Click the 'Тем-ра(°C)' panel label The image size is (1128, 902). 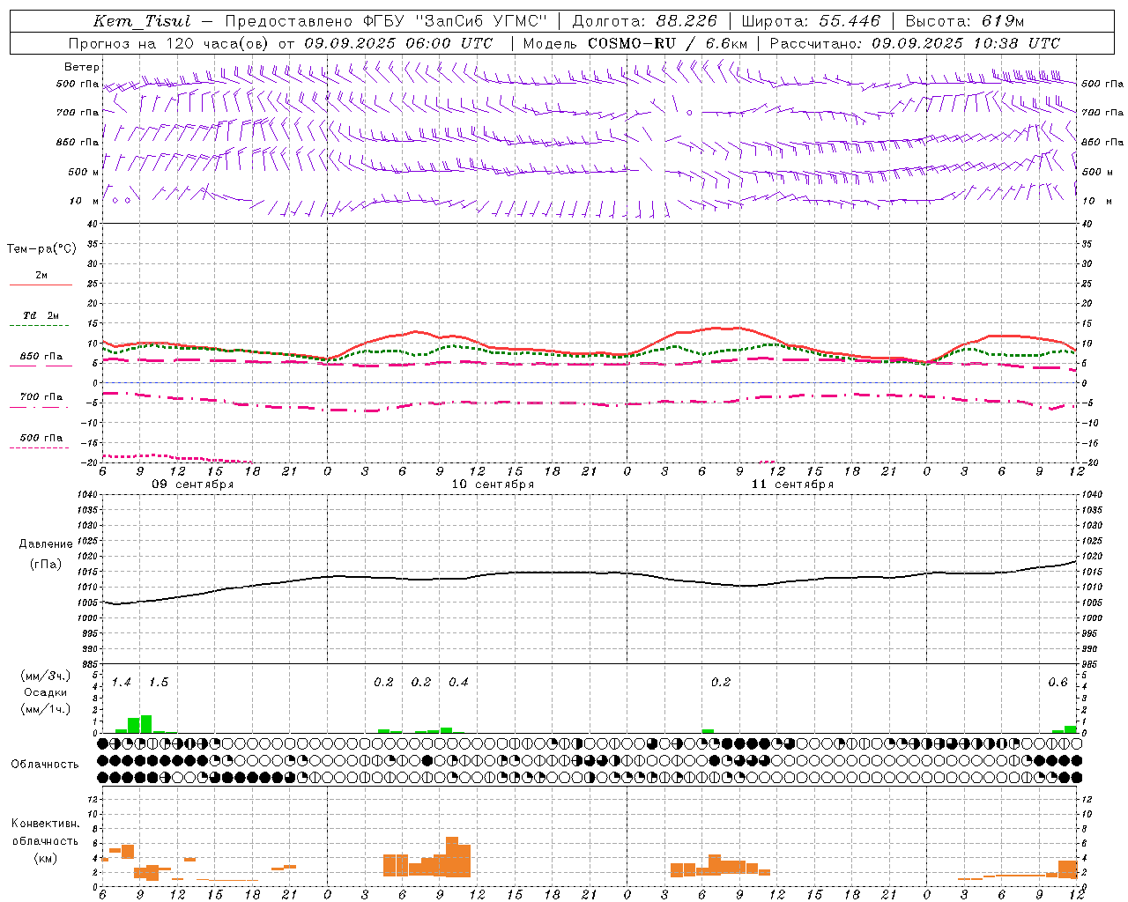click(41, 248)
